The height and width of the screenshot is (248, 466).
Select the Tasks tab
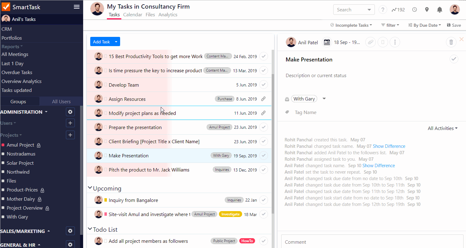point(114,14)
